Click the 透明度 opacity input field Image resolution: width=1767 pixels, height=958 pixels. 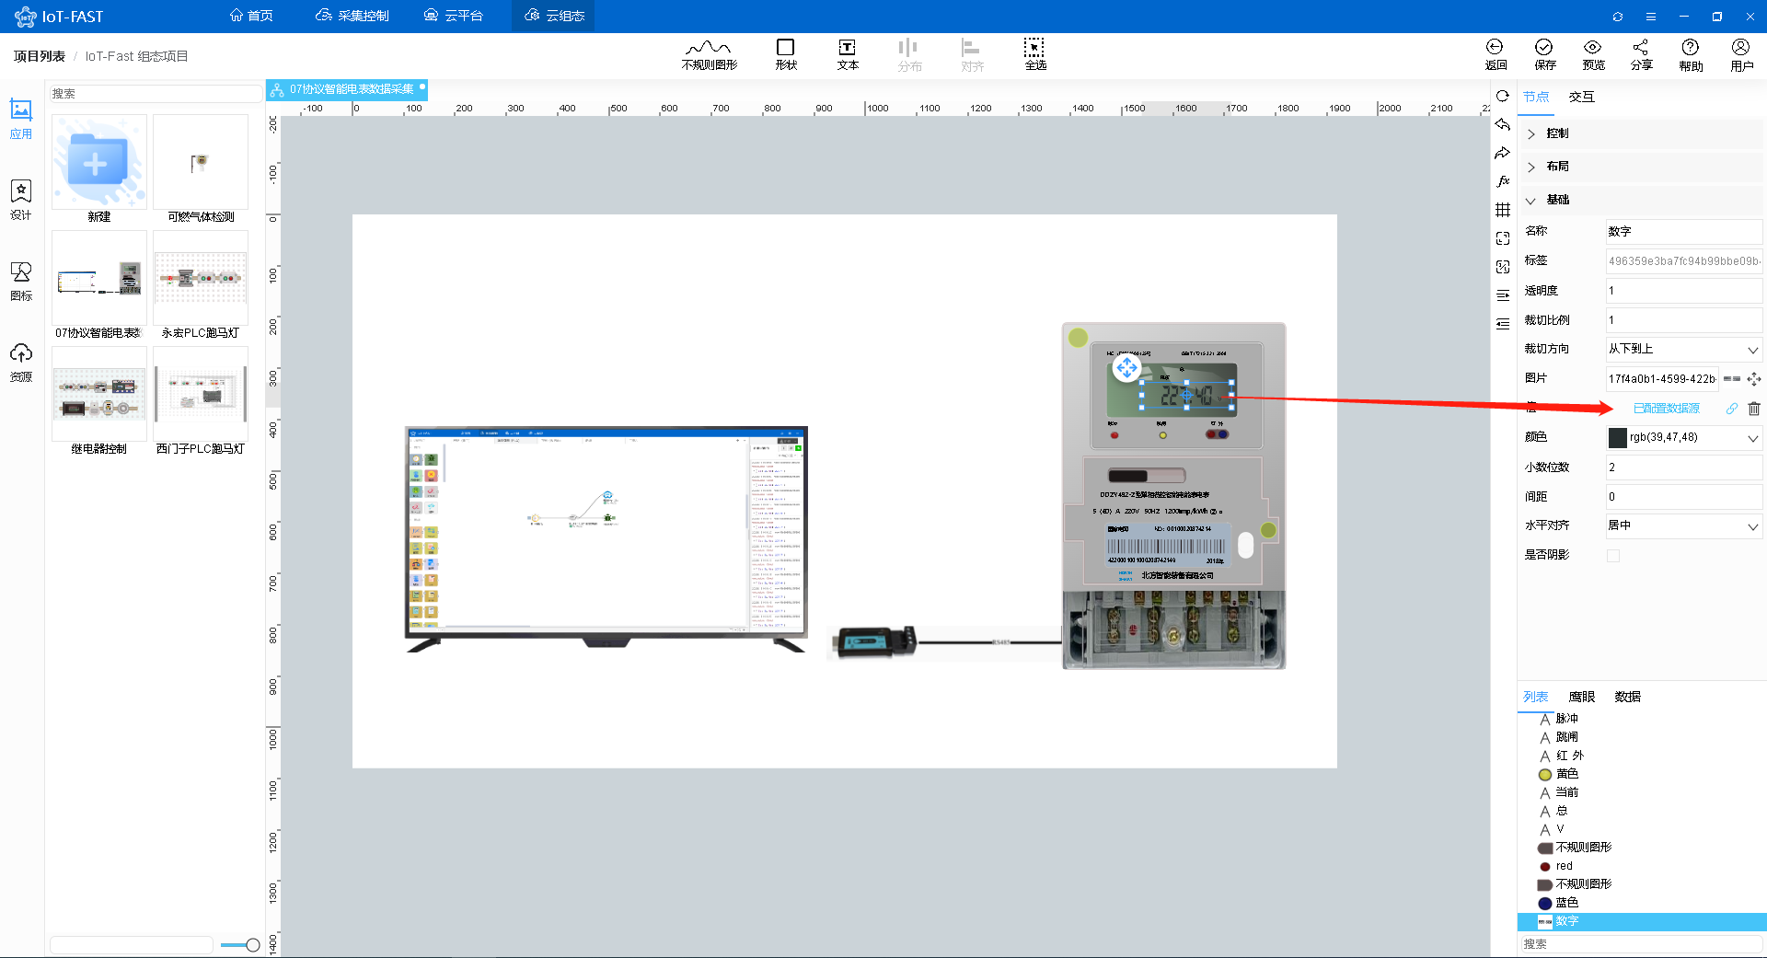(x=1684, y=291)
